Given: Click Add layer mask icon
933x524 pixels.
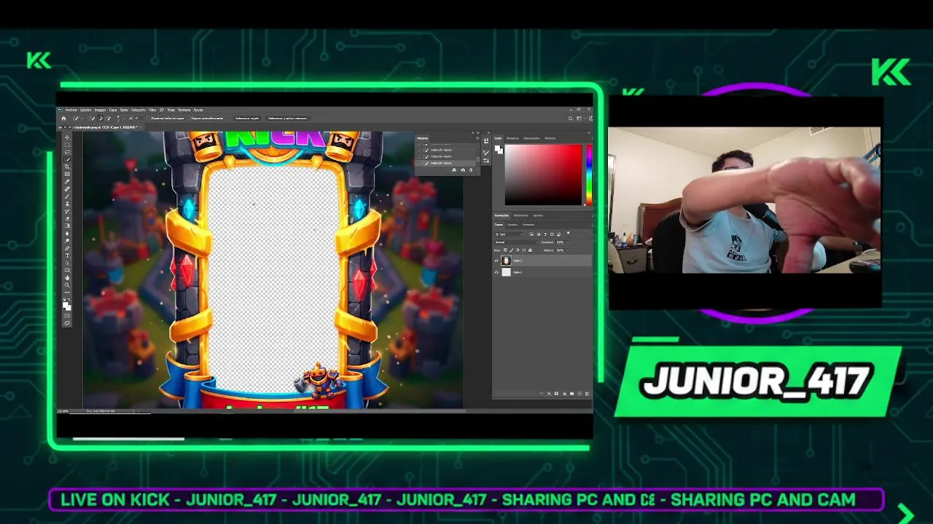Looking at the screenshot, I should (x=556, y=394).
